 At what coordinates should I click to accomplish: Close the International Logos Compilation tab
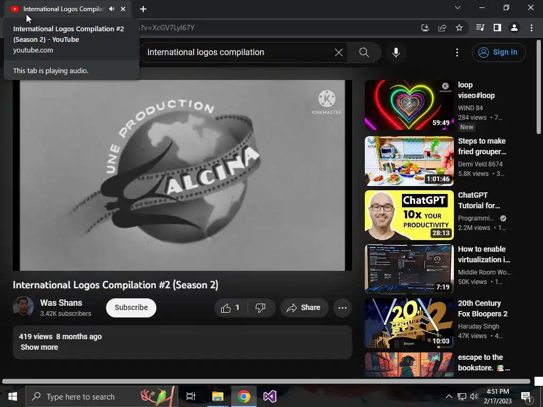[123, 9]
